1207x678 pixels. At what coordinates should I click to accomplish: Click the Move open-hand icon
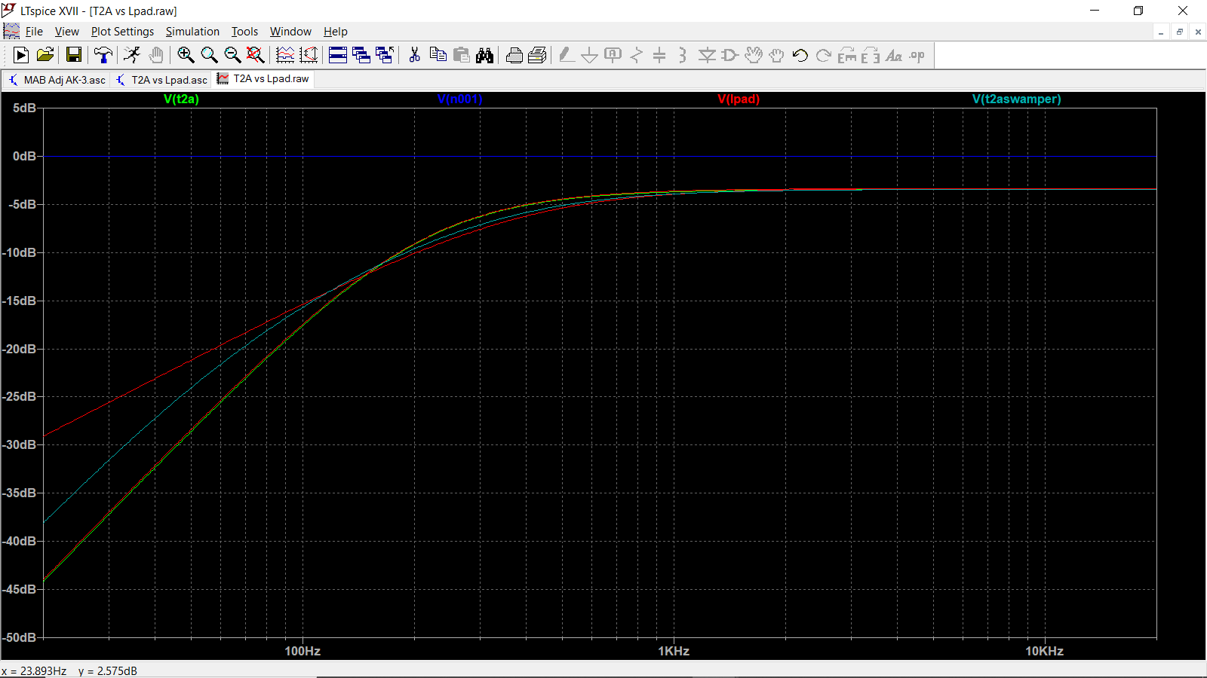754,55
